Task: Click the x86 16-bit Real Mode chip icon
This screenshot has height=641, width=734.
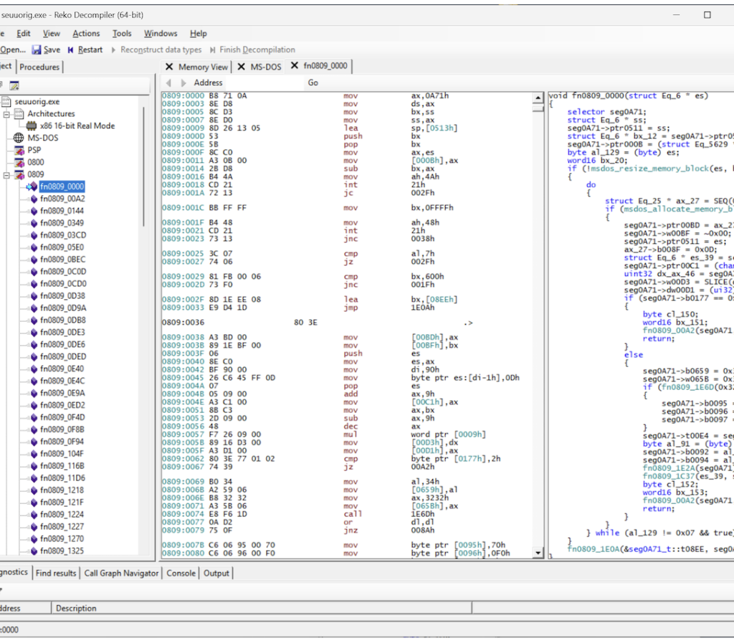Action: click(32, 125)
